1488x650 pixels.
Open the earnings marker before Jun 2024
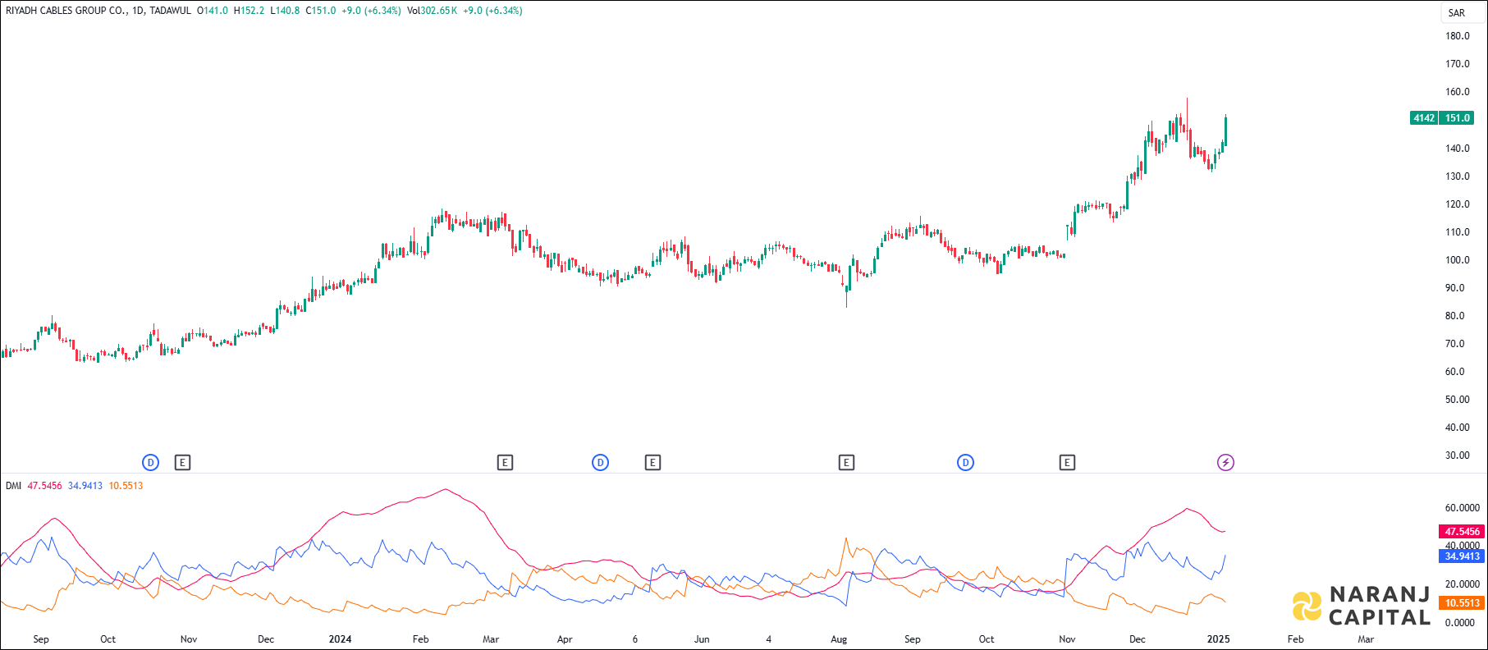coord(652,463)
